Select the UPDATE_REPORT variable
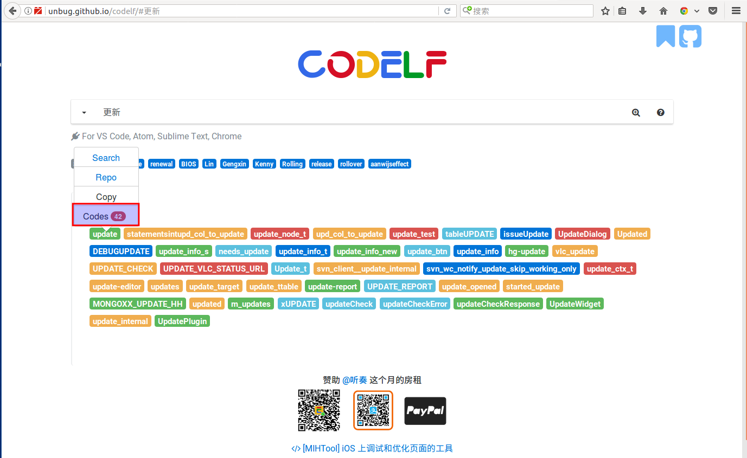 point(400,286)
